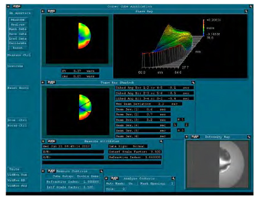Click the 3D oblique phase plot

click(180, 46)
